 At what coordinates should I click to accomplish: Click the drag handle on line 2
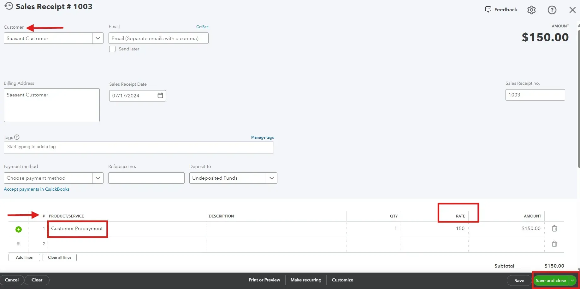coord(19,244)
